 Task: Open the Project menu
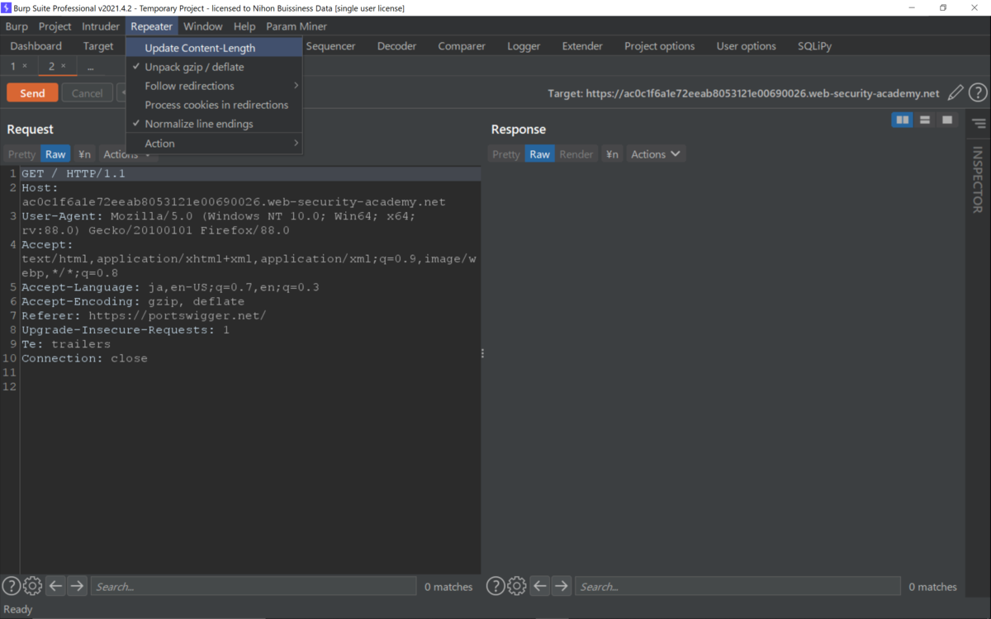click(55, 26)
